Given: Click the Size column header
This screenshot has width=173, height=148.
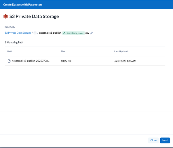Looking at the screenshot, I should pos(63,51).
